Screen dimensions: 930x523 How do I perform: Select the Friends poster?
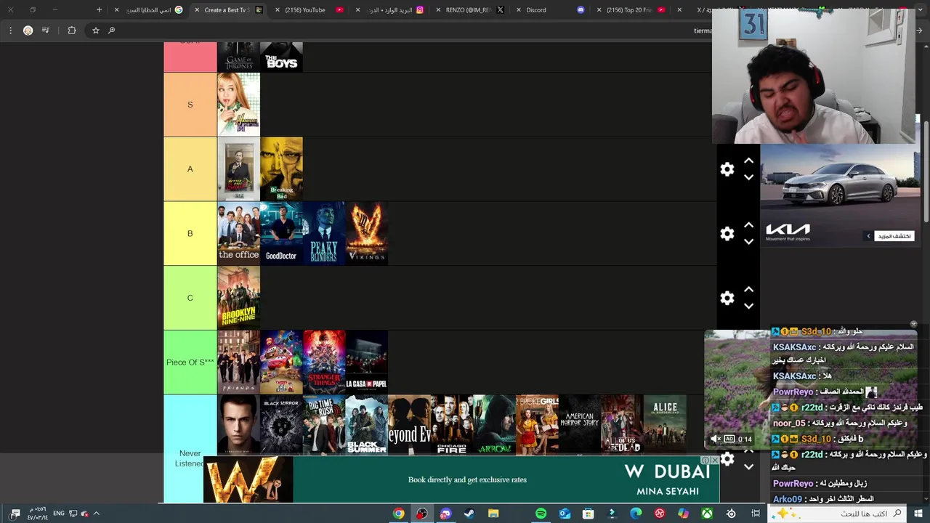click(x=238, y=362)
